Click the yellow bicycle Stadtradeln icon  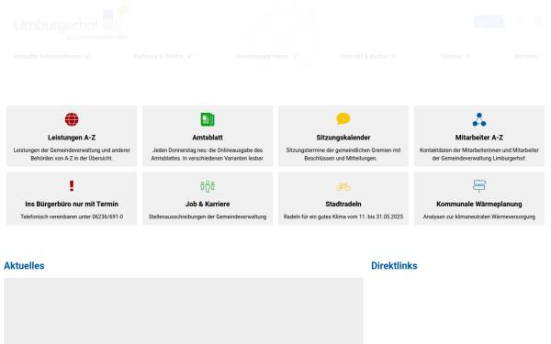click(x=343, y=186)
